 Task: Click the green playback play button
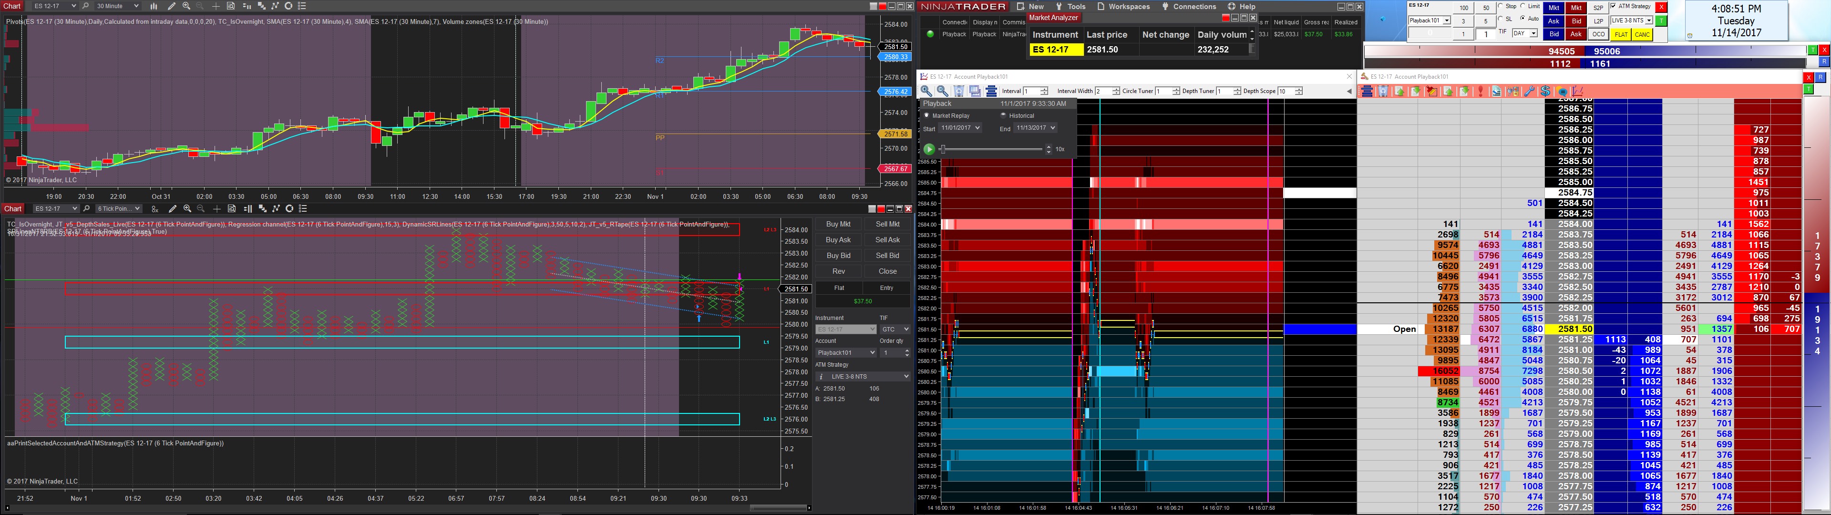pyautogui.click(x=929, y=149)
